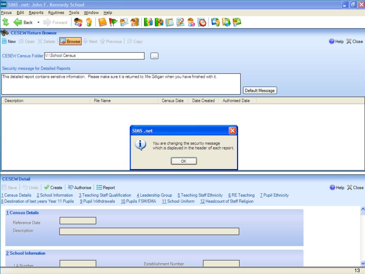
Task: Click the person with pink badge icon
Action: click(x=191, y=22)
